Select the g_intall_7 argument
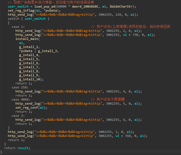Image resolution: width=181 pixels, height=155 pixels. pos(29,67)
